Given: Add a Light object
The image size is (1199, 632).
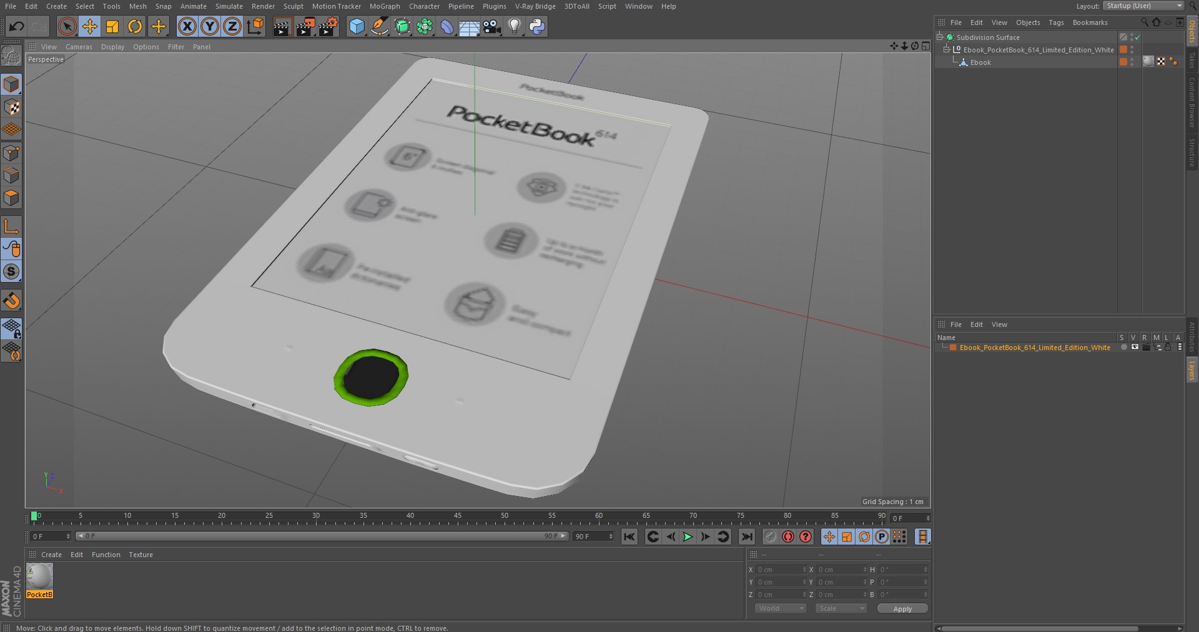Looking at the screenshot, I should tap(514, 26).
